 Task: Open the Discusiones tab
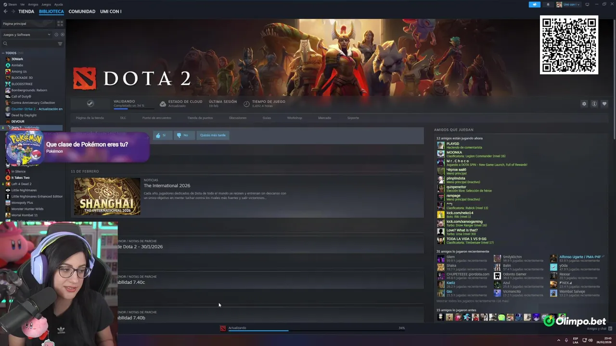point(238,118)
